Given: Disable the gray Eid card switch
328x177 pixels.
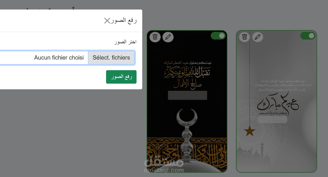Looking at the screenshot, I should 308,36.
